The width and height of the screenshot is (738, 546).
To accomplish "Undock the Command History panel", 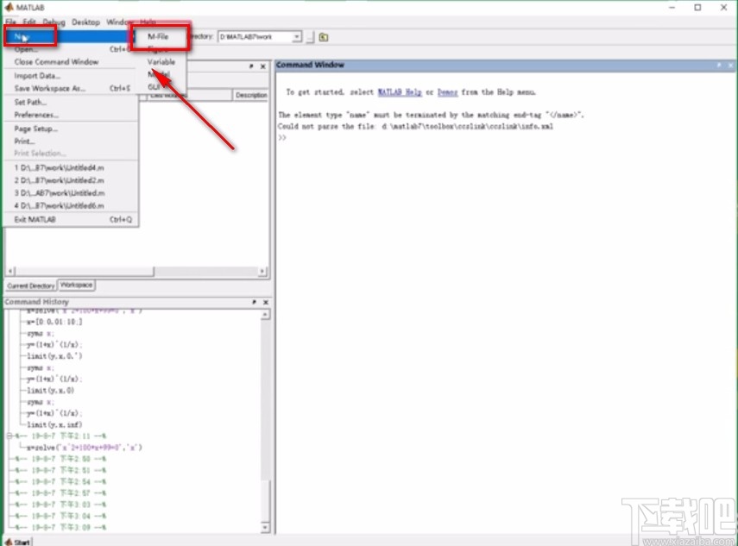I will click(254, 303).
